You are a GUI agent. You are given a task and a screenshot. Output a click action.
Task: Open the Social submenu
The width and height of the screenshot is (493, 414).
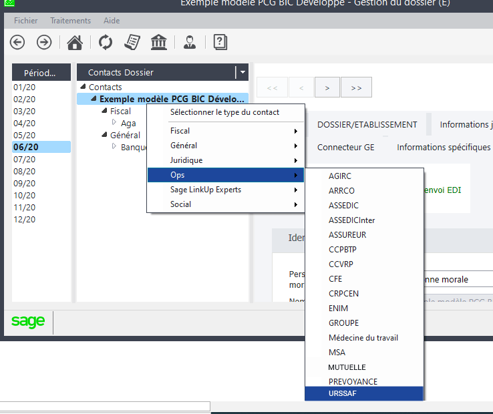tap(226, 204)
